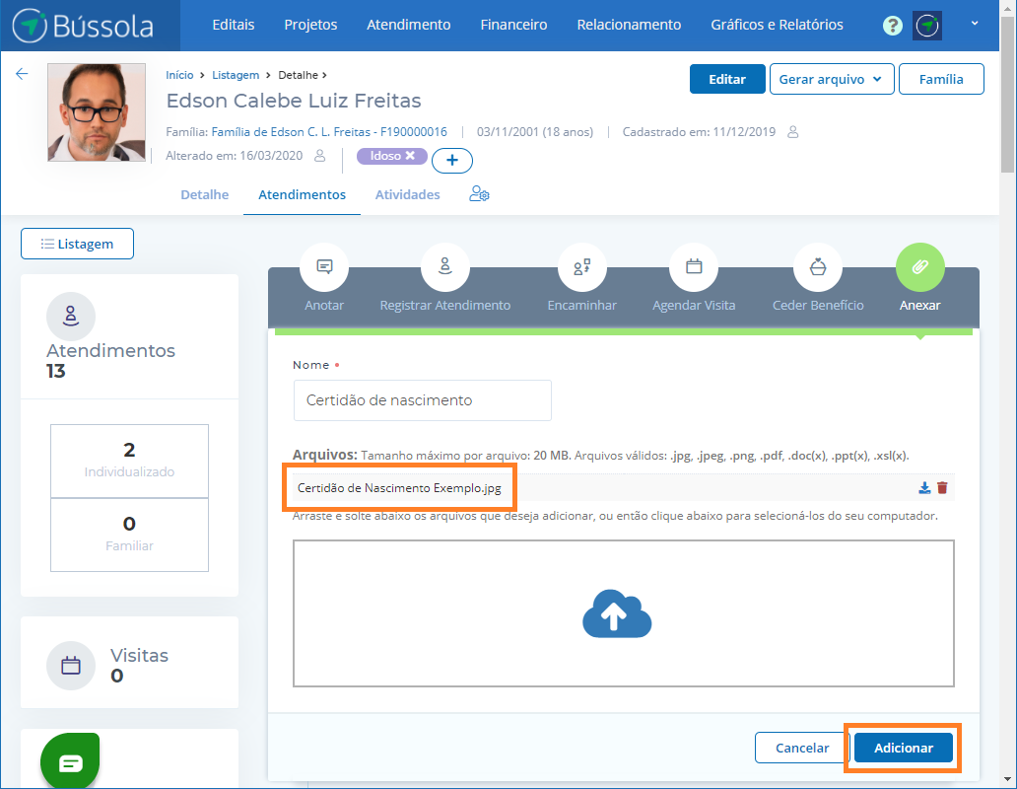Screen dimensions: 1017x789
Task: Click the Bússola compass logo
Action: point(83,26)
